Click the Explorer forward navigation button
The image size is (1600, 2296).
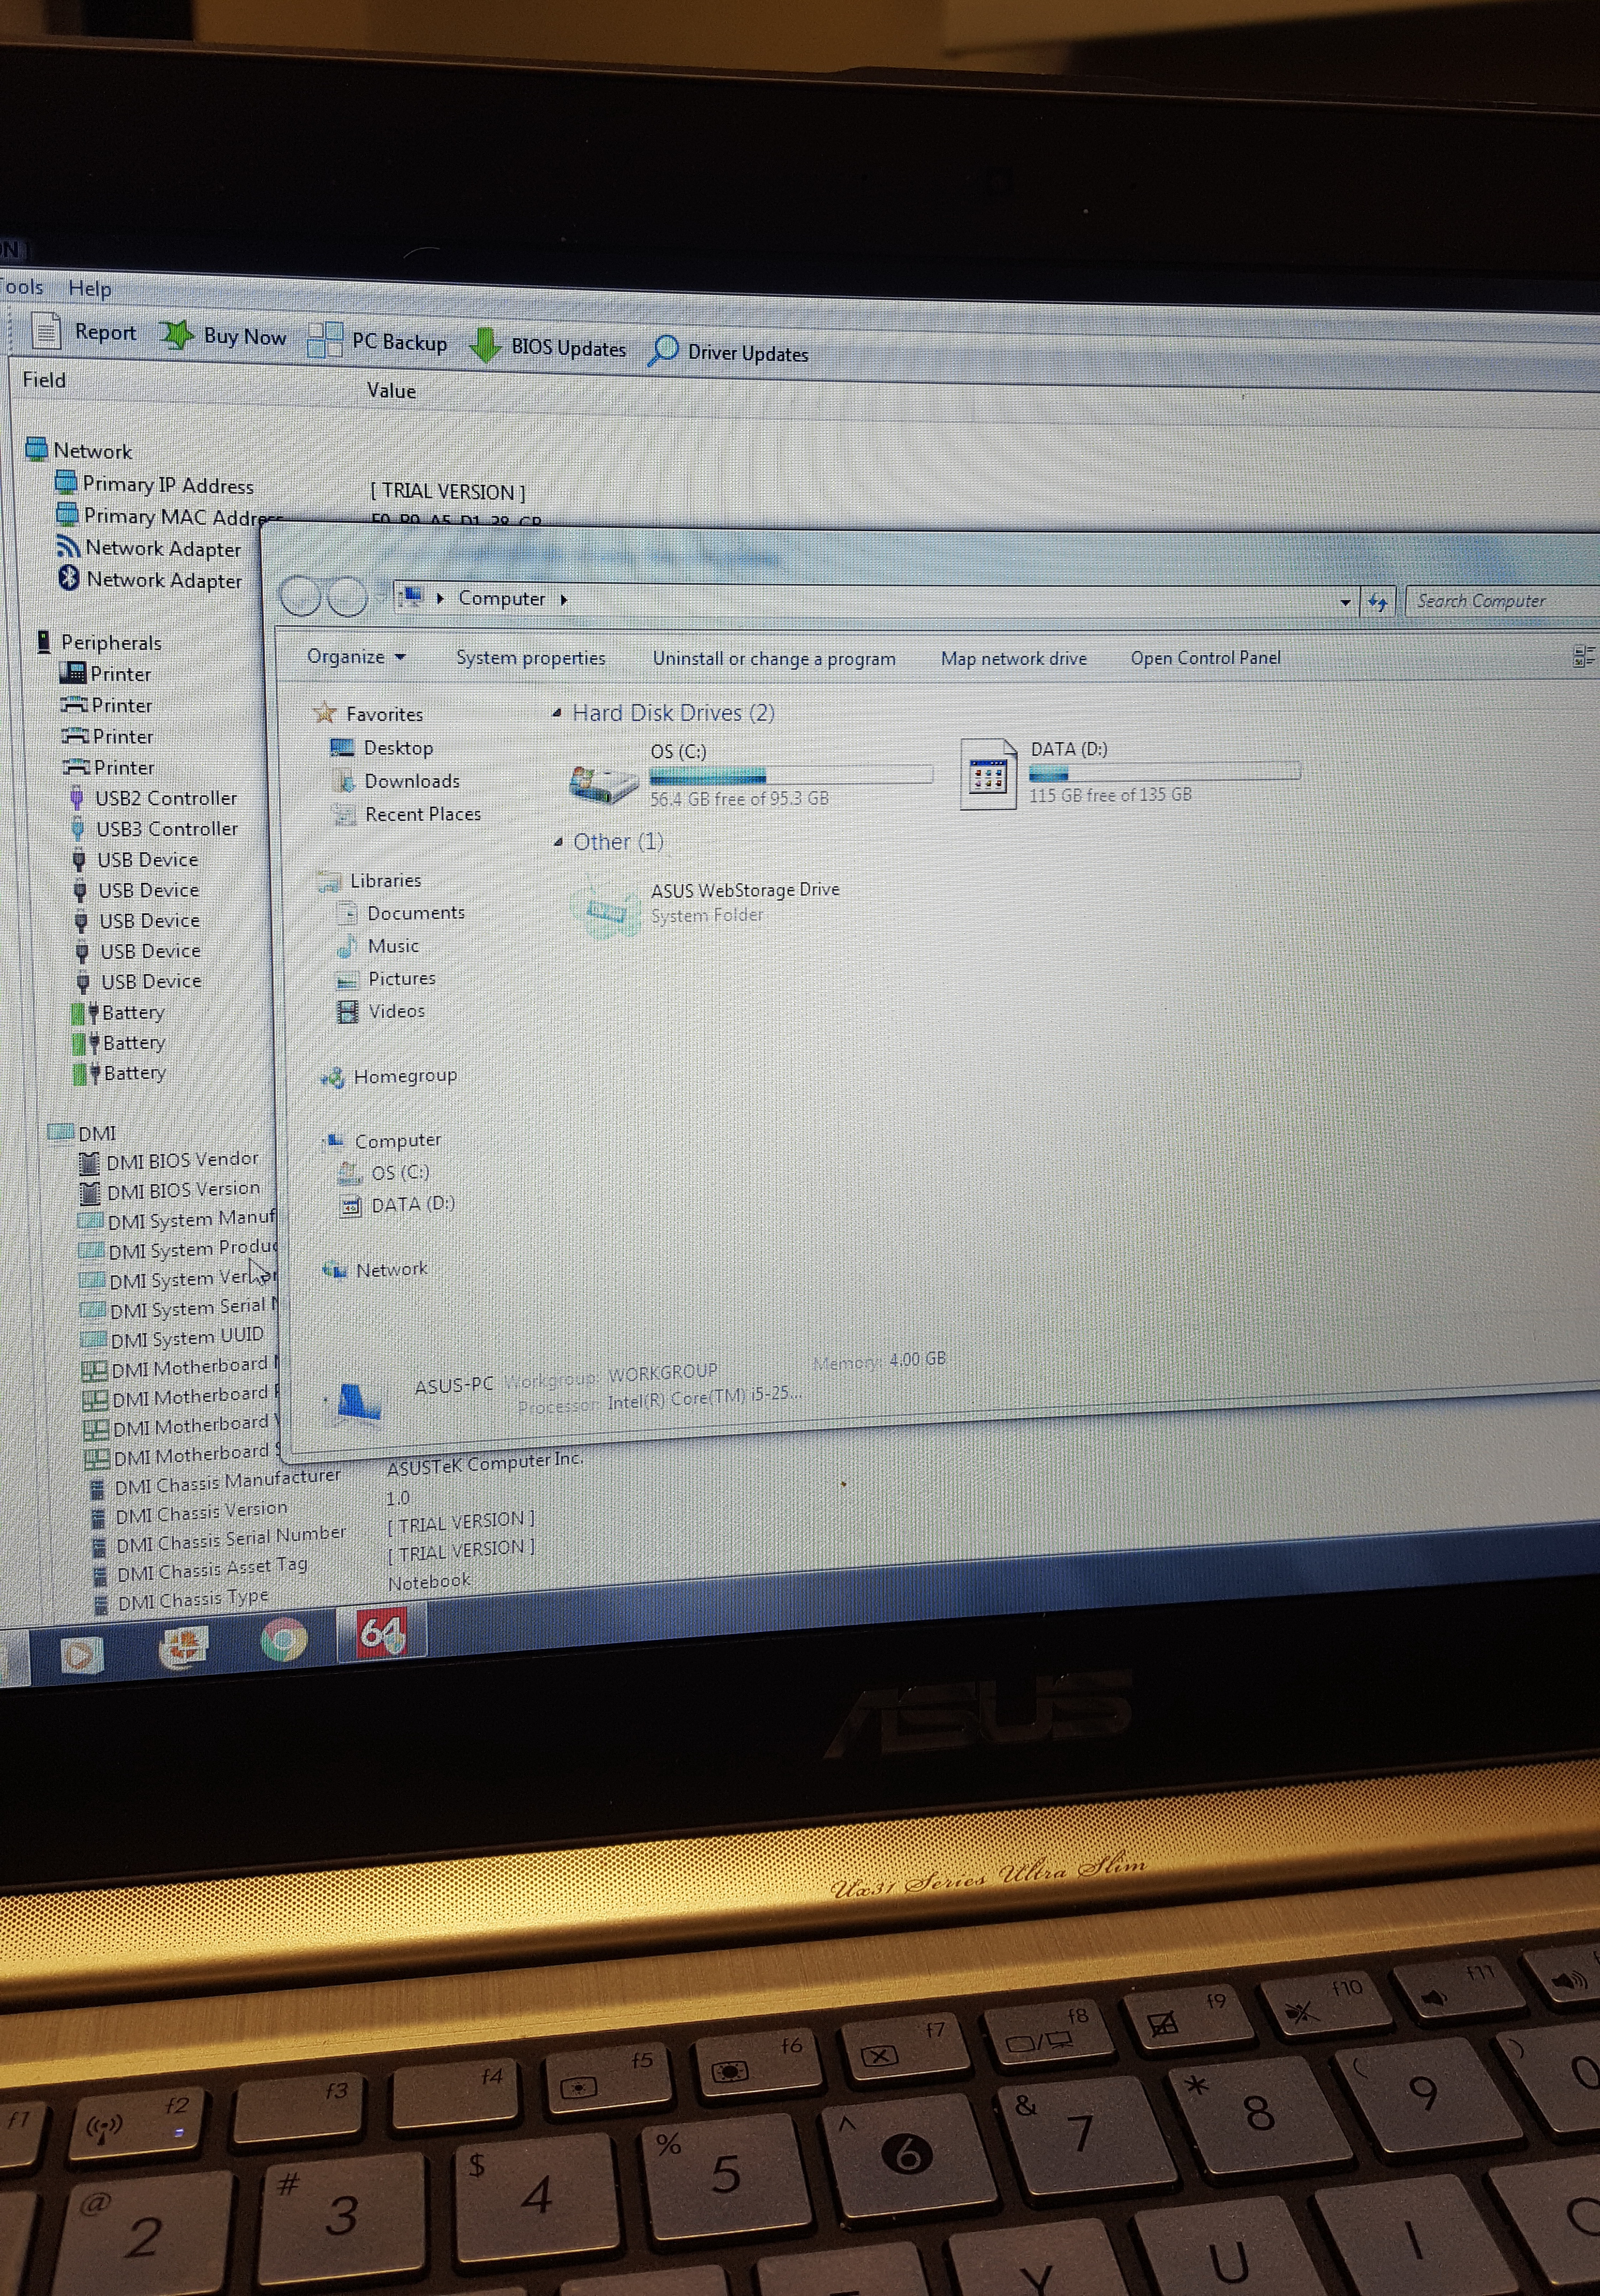[x=347, y=597]
